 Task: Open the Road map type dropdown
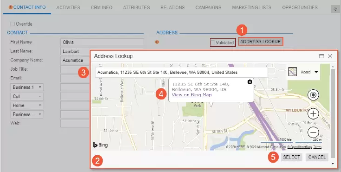[316, 72]
